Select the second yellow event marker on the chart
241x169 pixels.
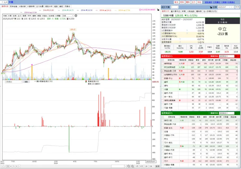point(108,73)
